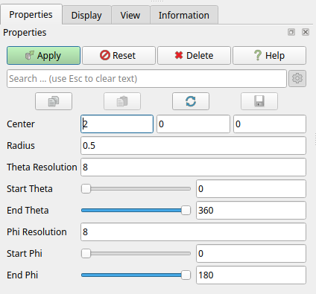Click the Start Theta slider handle

86,189
